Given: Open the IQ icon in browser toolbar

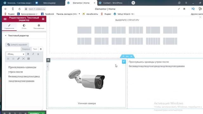Looking at the screenshot, I should (x=193, y=9).
